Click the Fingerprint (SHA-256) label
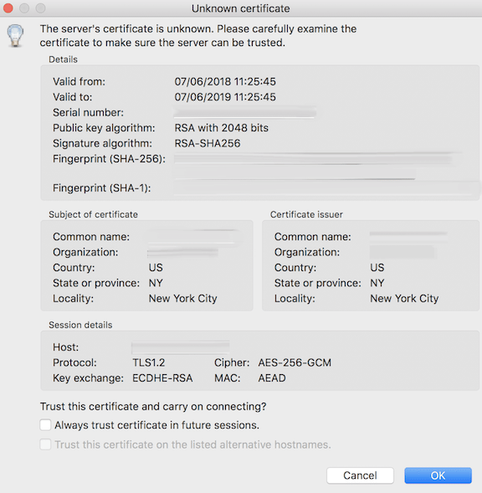482x493 pixels. point(109,159)
